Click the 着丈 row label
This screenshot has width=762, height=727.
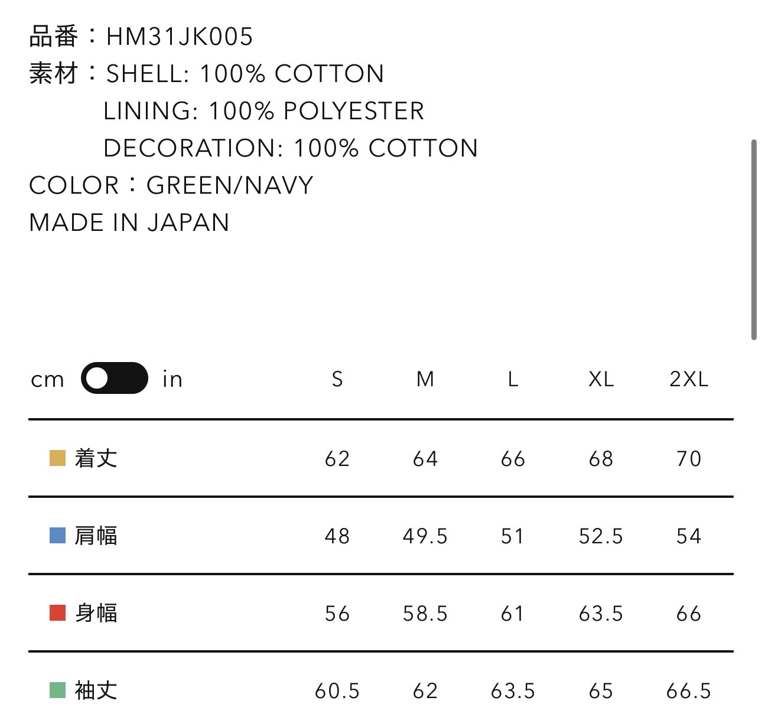click(96, 458)
